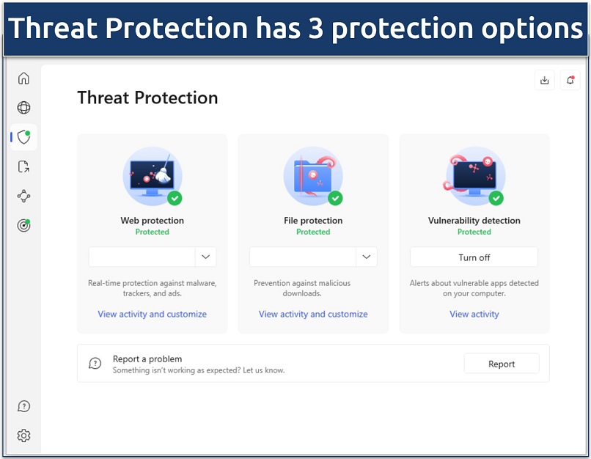Image resolution: width=591 pixels, height=459 pixels.
Task: Click the Downloads icon at top right
Action: pyautogui.click(x=544, y=80)
